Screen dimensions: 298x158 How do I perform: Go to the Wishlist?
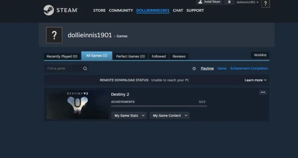[x=260, y=55]
